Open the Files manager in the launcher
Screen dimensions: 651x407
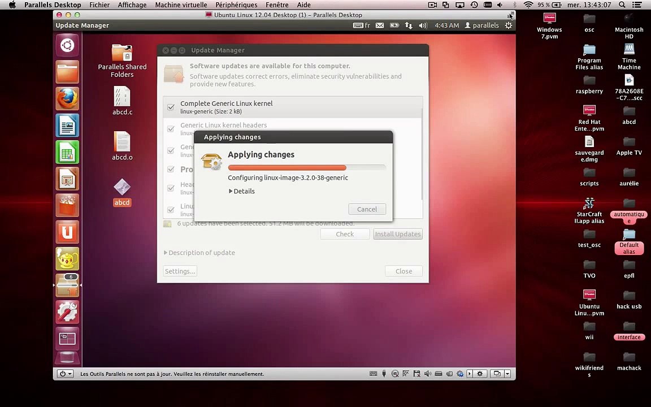(67, 72)
